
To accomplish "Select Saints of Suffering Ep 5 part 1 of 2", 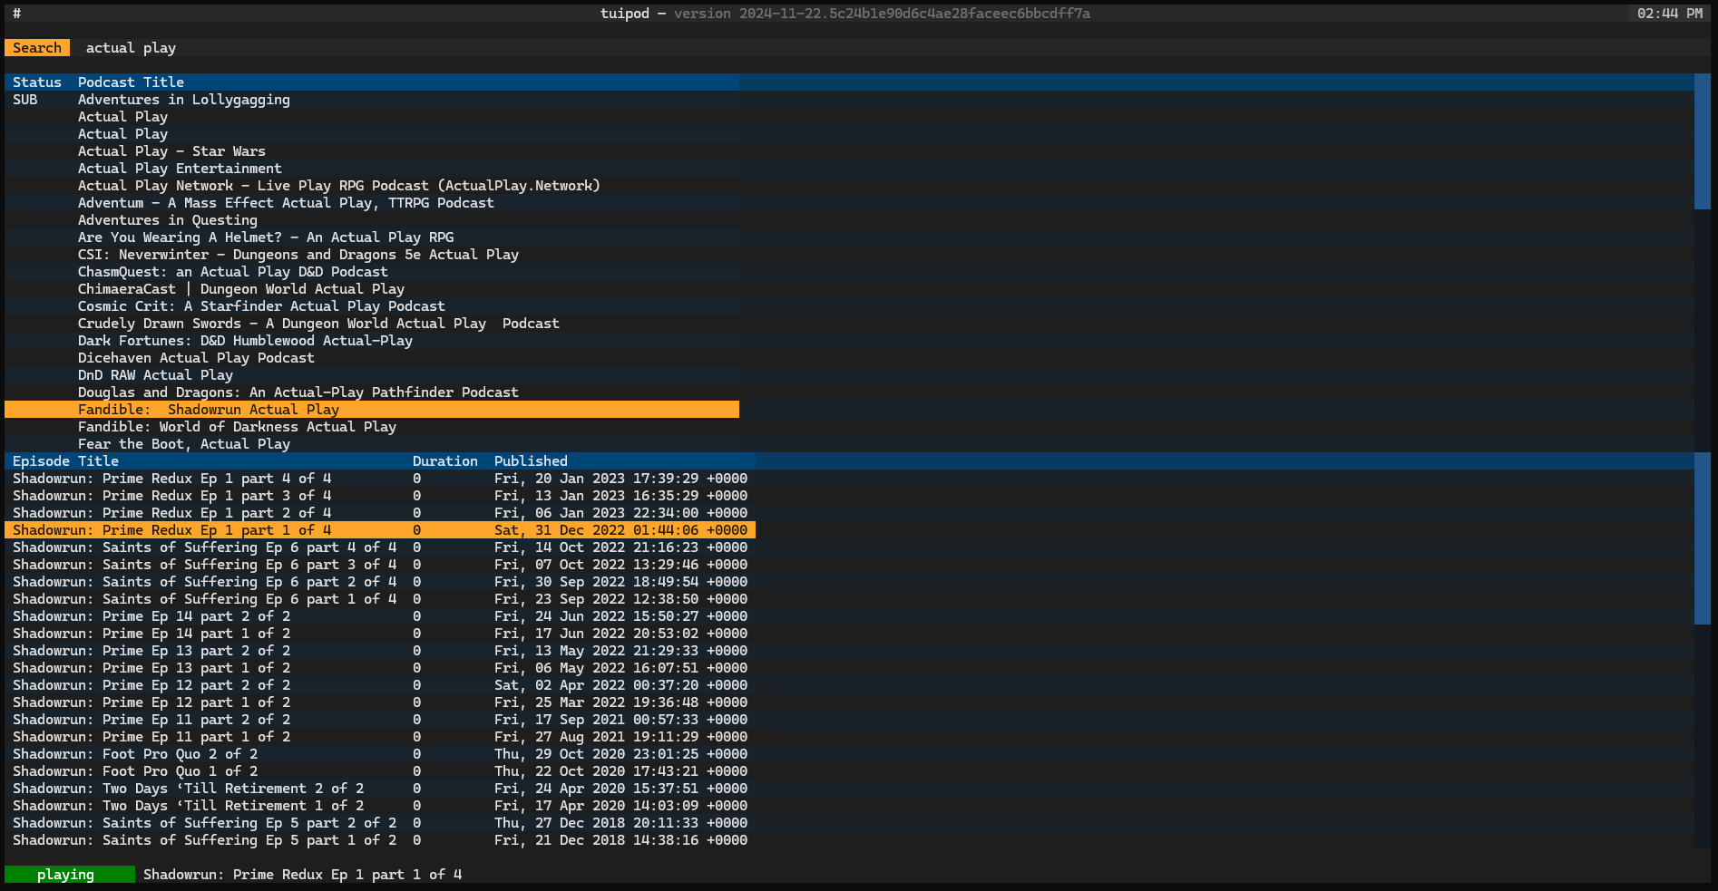I will 380,840.
